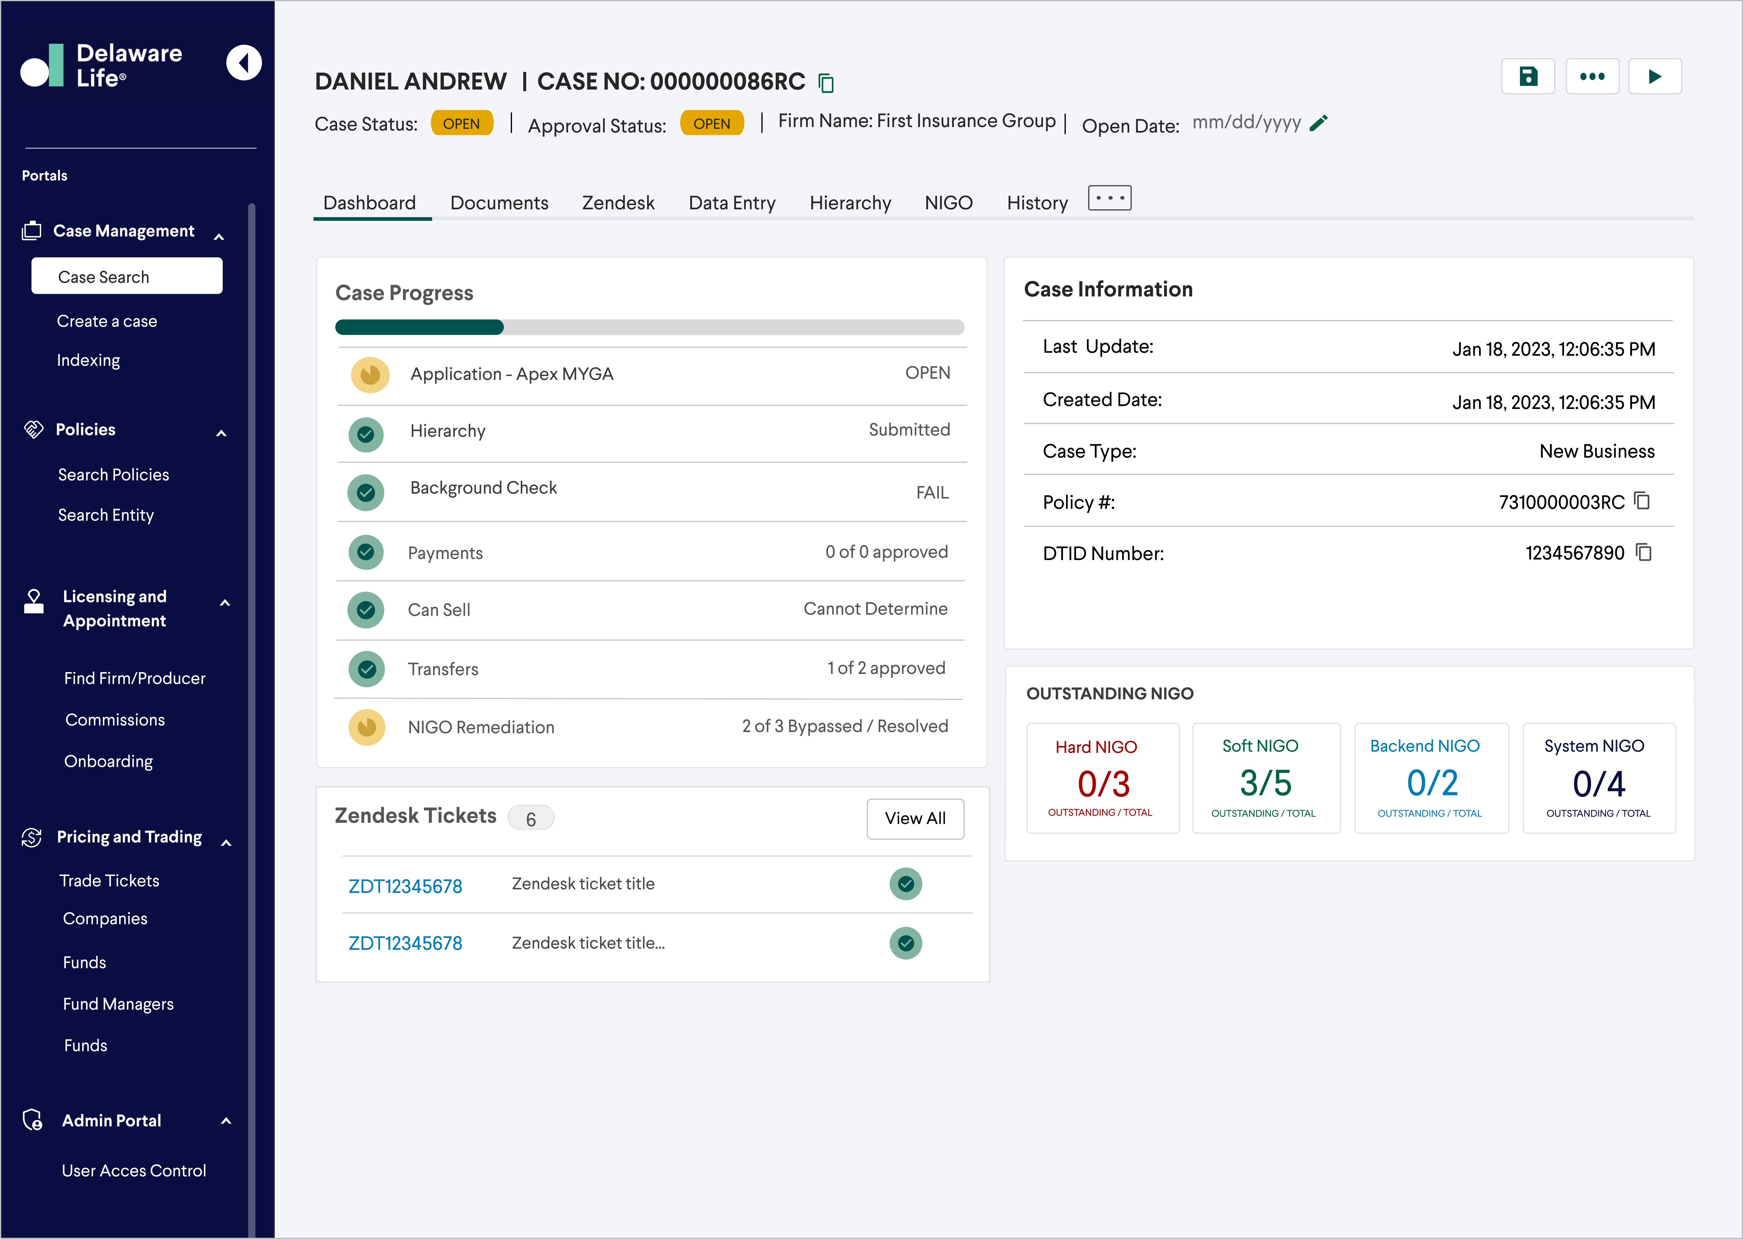Click first Zendesk ticket's green check icon
The height and width of the screenshot is (1239, 1743).
(906, 884)
